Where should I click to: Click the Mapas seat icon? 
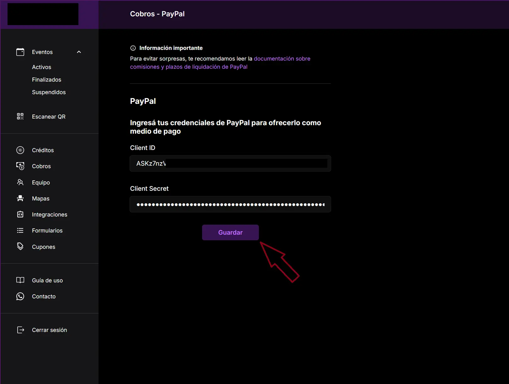pos(20,199)
